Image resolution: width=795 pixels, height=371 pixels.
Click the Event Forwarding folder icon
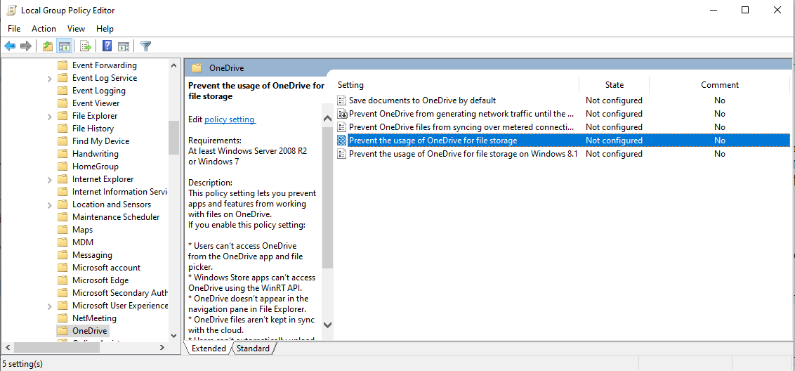point(63,65)
